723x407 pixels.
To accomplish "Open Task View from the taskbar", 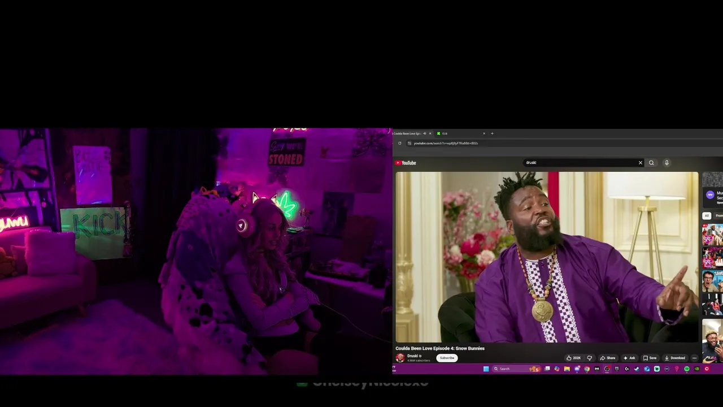I will pyautogui.click(x=547, y=369).
